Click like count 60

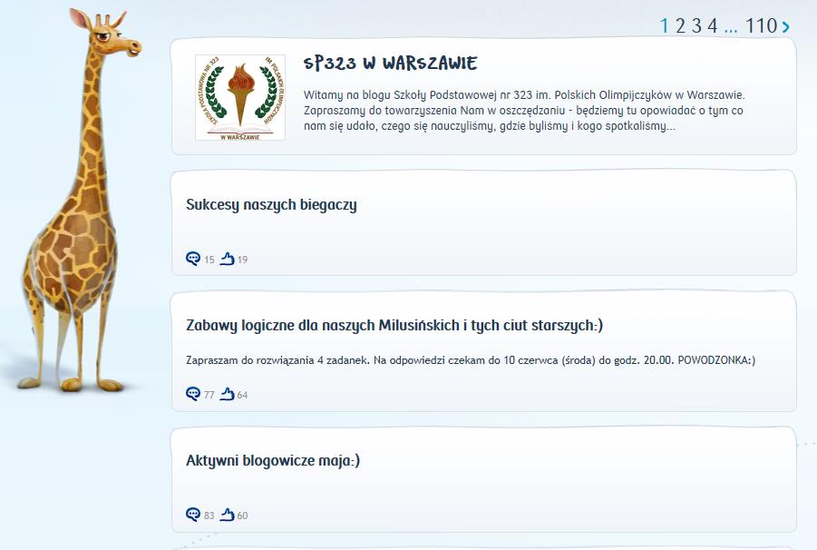(x=243, y=516)
